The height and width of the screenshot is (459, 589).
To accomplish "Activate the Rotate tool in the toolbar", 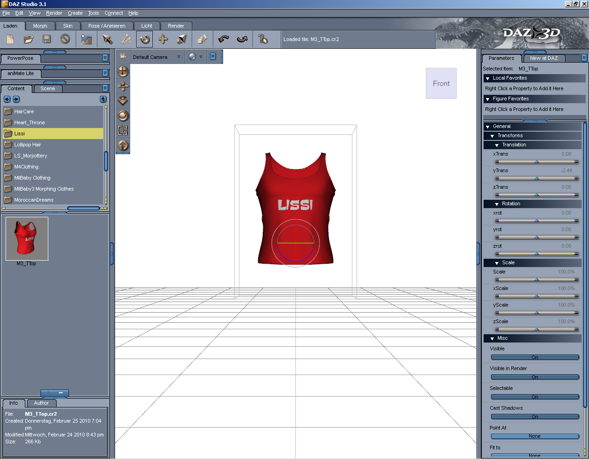I will coord(144,39).
